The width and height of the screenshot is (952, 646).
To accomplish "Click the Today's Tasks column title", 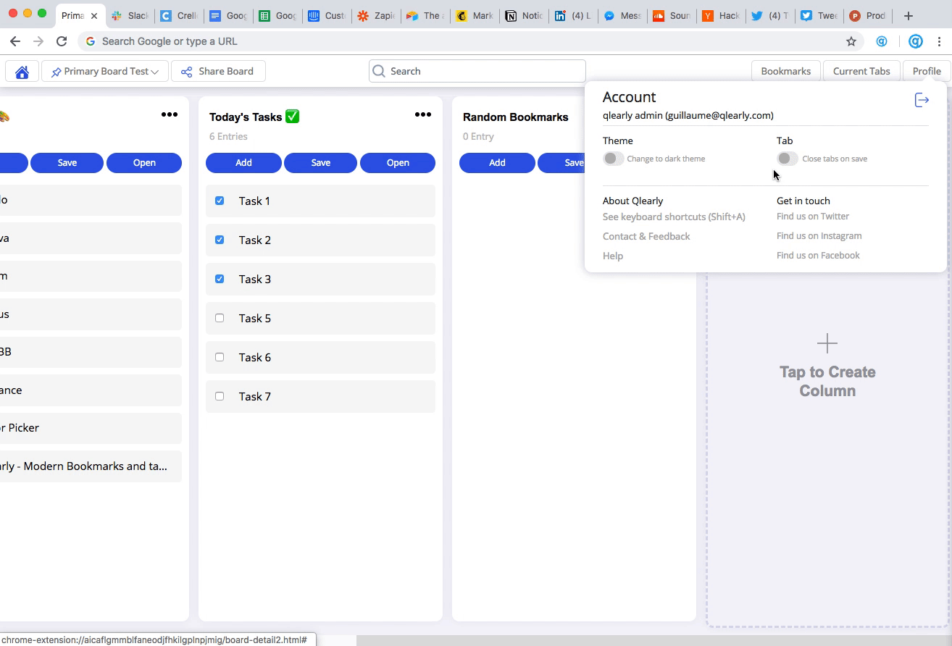I will (x=254, y=117).
